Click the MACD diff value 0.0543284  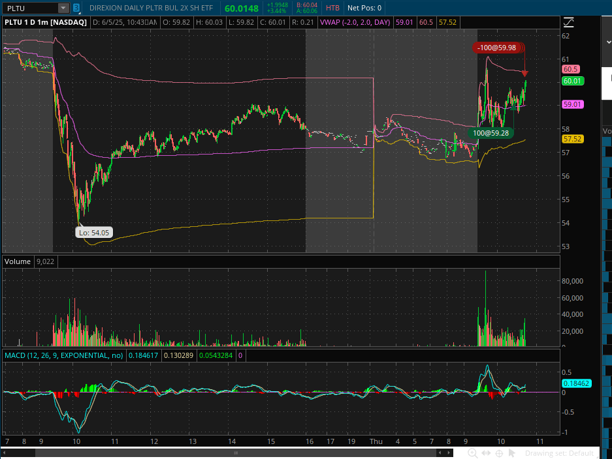[216, 355]
